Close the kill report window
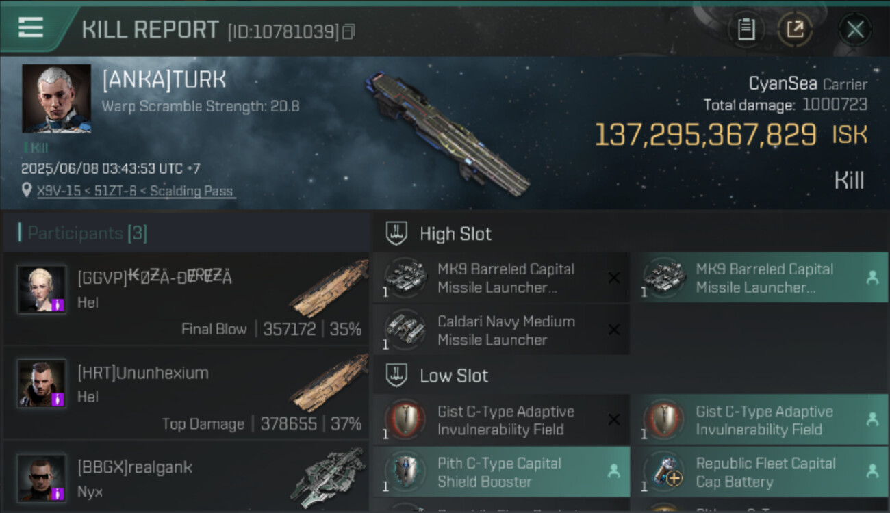Screen dimensions: 890x513 click(x=855, y=29)
